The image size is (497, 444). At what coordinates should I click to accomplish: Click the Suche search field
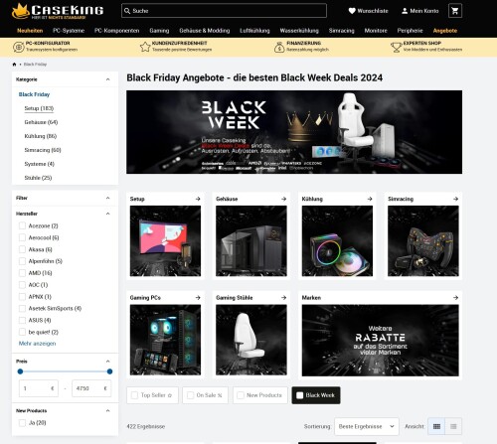[224, 11]
